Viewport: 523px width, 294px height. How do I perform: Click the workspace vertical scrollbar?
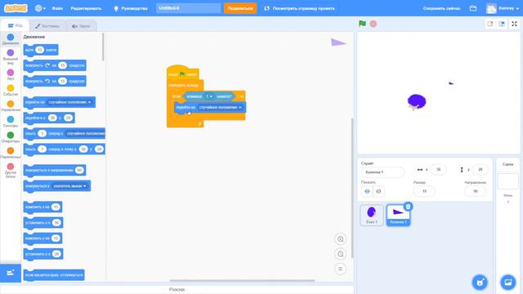[351, 189]
